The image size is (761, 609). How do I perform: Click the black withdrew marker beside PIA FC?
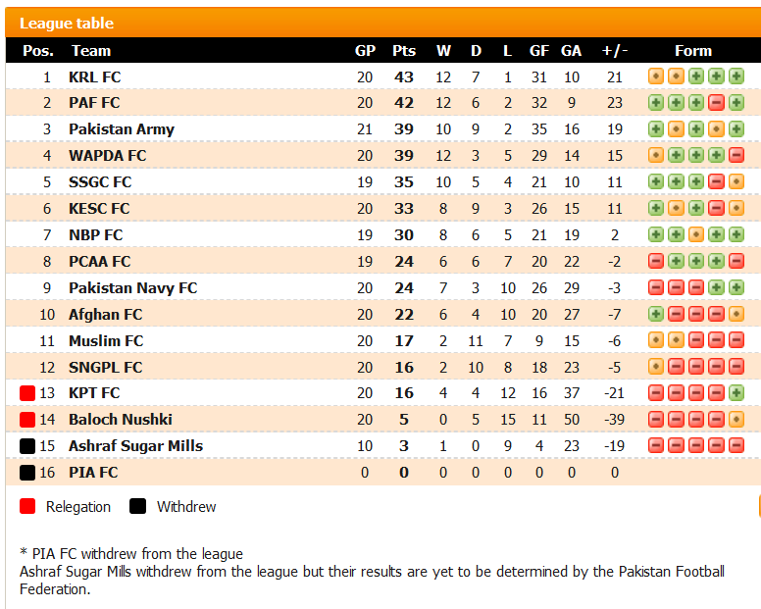(x=27, y=472)
